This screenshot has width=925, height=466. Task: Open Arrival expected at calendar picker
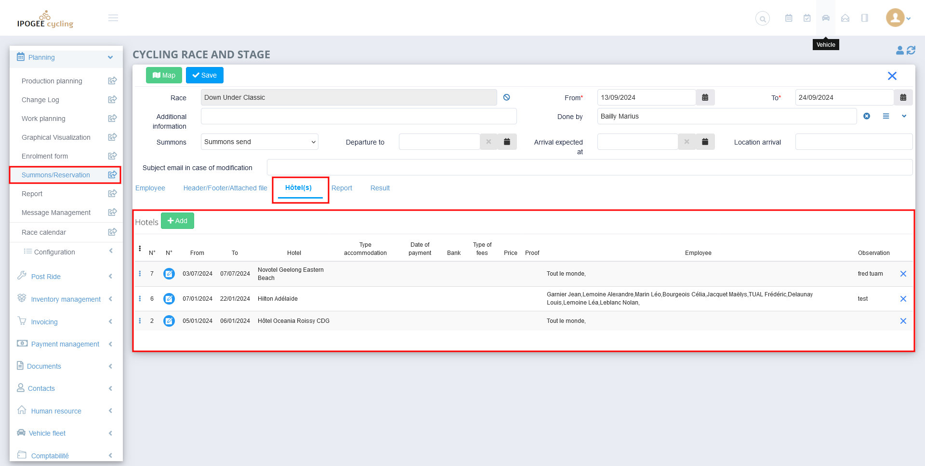pyautogui.click(x=705, y=142)
